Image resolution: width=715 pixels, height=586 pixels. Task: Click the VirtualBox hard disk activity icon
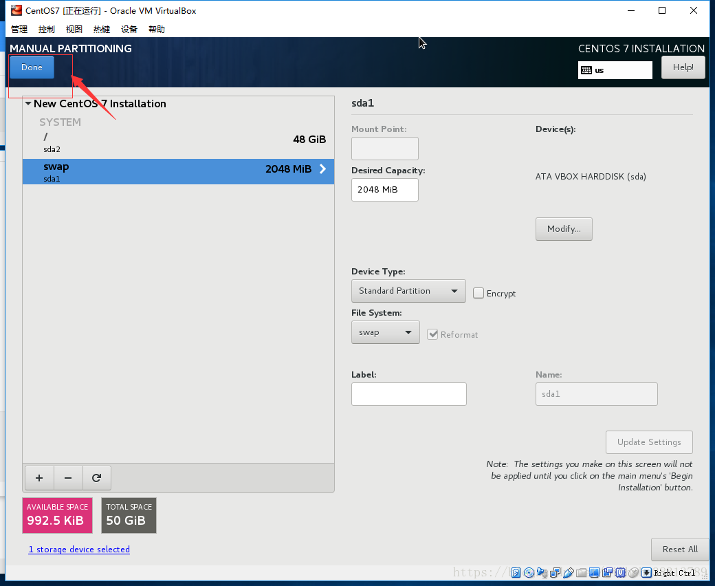coord(516,573)
